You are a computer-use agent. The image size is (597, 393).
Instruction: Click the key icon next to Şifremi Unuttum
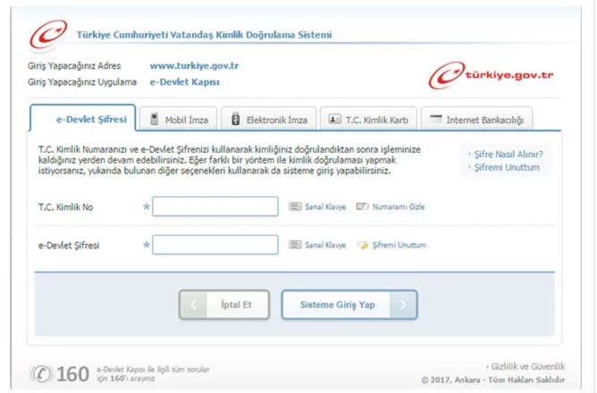click(363, 245)
